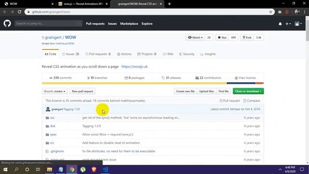This screenshot has width=309, height=174.
Task: View the 339 commits history
Action: point(60,78)
